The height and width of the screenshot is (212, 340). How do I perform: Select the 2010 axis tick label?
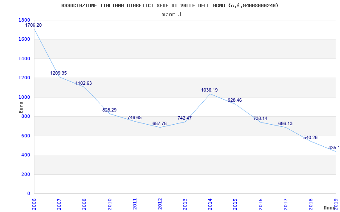pyautogui.click(x=110, y=204)
